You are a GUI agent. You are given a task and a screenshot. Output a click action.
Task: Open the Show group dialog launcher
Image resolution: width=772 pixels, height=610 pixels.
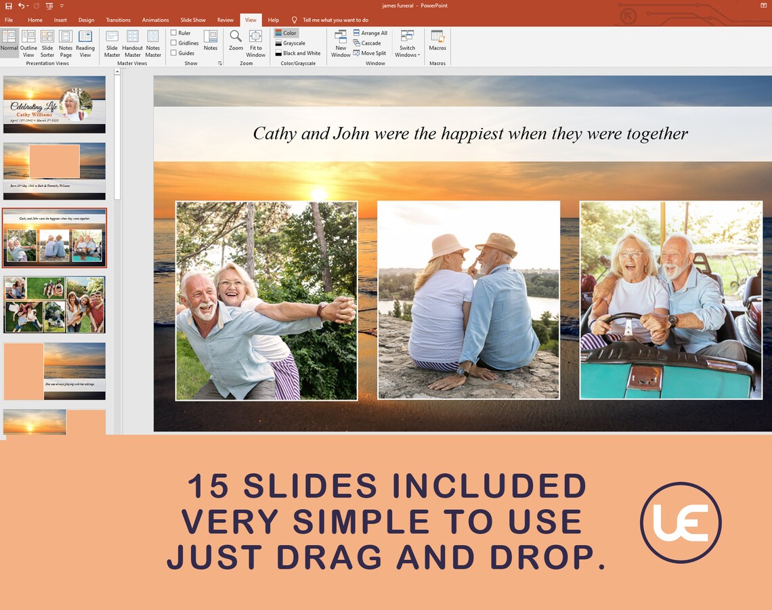[x=219, y=63]
